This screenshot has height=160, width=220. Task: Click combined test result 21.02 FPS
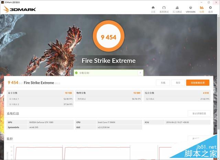(205, 99)
